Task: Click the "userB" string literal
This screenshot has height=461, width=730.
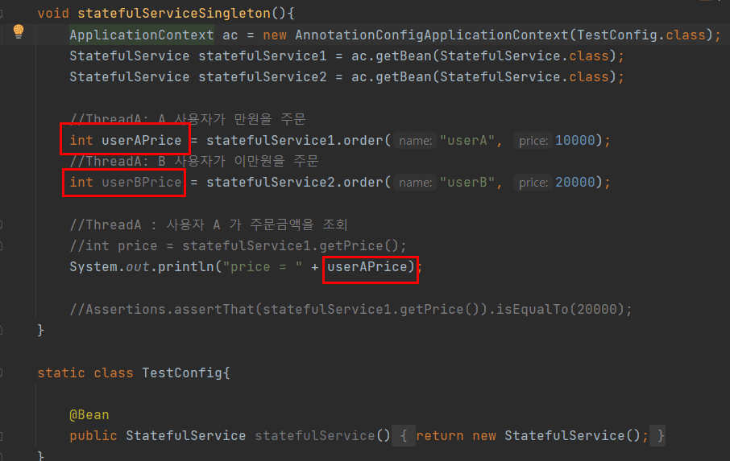Action: tap(467, 182)
